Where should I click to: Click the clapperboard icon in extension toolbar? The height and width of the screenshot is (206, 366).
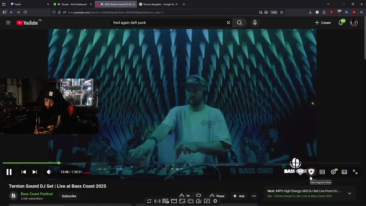[174, 201]
